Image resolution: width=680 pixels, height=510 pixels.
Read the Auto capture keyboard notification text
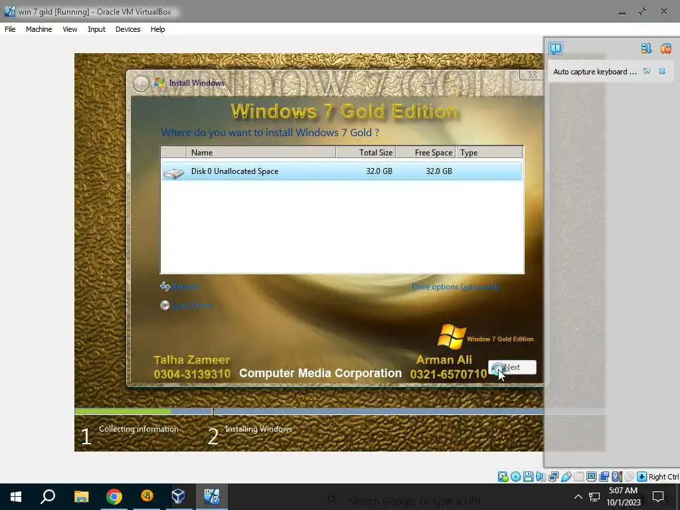pos(594,72)
